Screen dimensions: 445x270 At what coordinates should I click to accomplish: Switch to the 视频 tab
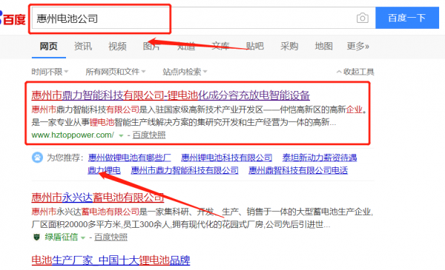click(x=117, y=46)
